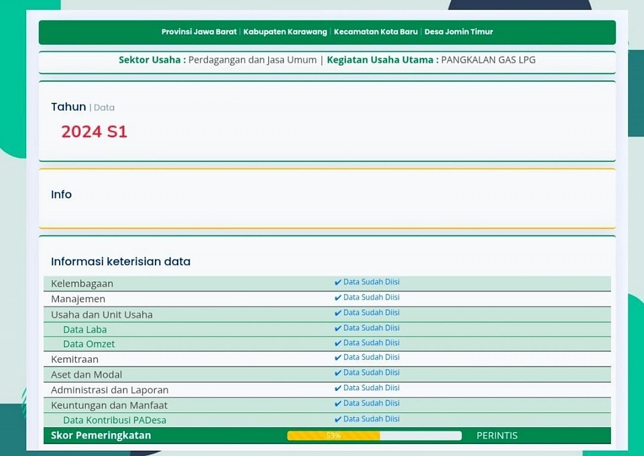
Task: Select the Administrasi dan Laporan row label
Action: [x=109, y=390]
